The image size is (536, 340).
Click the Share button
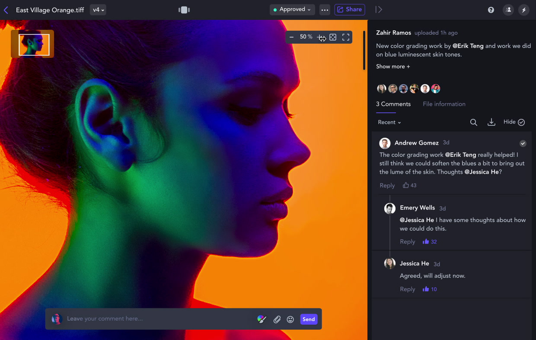pyautogui.click(x=349, y=9)
